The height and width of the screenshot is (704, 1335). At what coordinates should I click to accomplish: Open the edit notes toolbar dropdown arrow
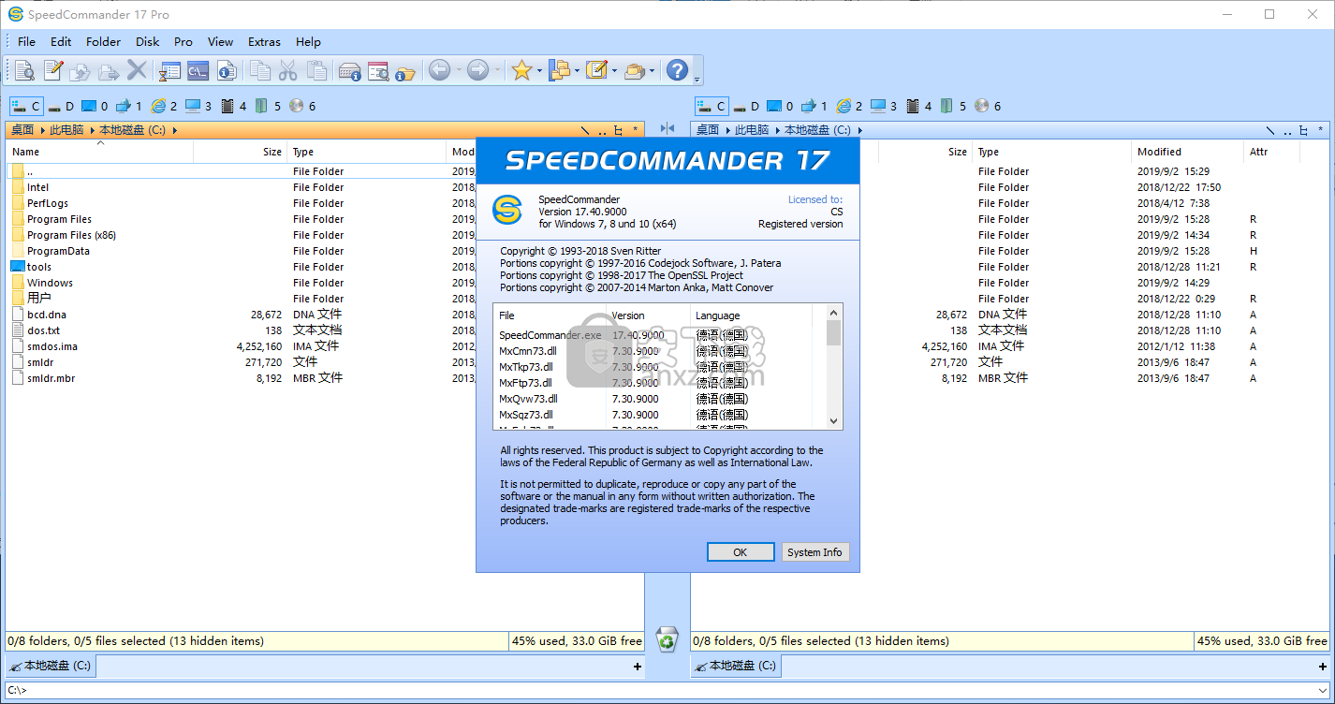[x=614, y=70]
